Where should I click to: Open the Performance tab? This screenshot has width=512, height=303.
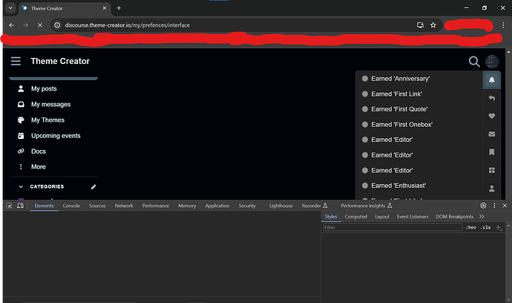[x=156, y=206]
